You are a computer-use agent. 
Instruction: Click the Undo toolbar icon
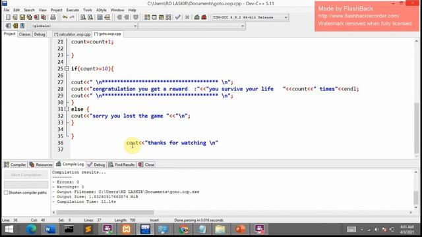click(65, 17)
